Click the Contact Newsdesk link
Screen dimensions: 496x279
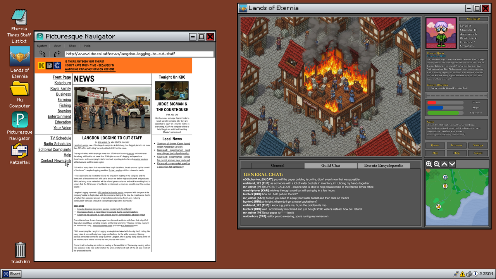coord(56,160)
